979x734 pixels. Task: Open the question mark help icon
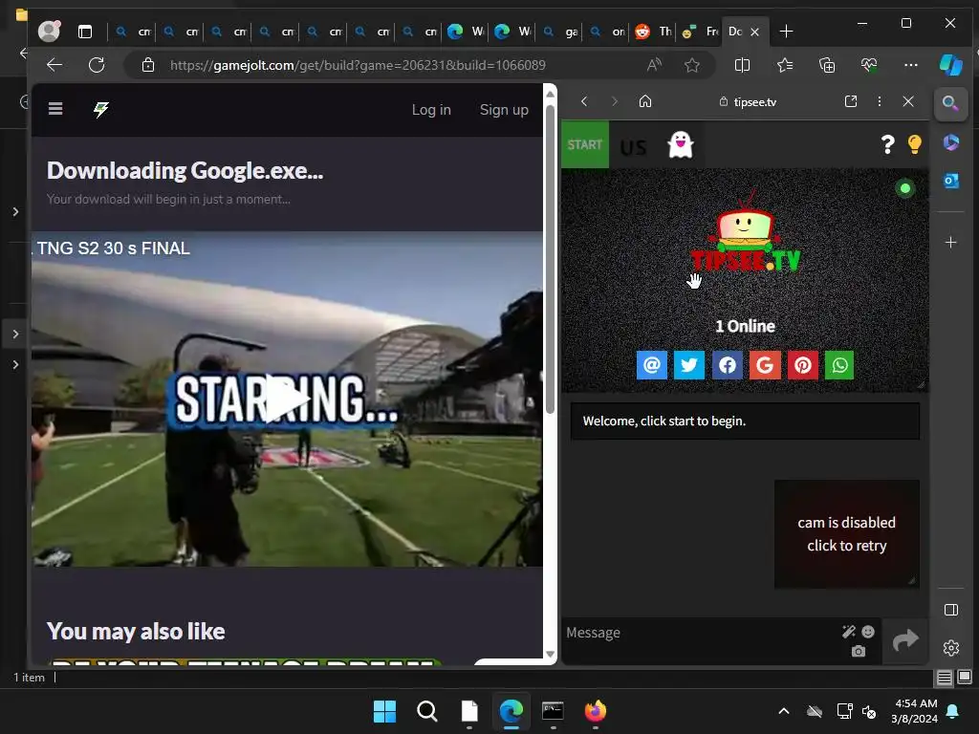[887, 145]
